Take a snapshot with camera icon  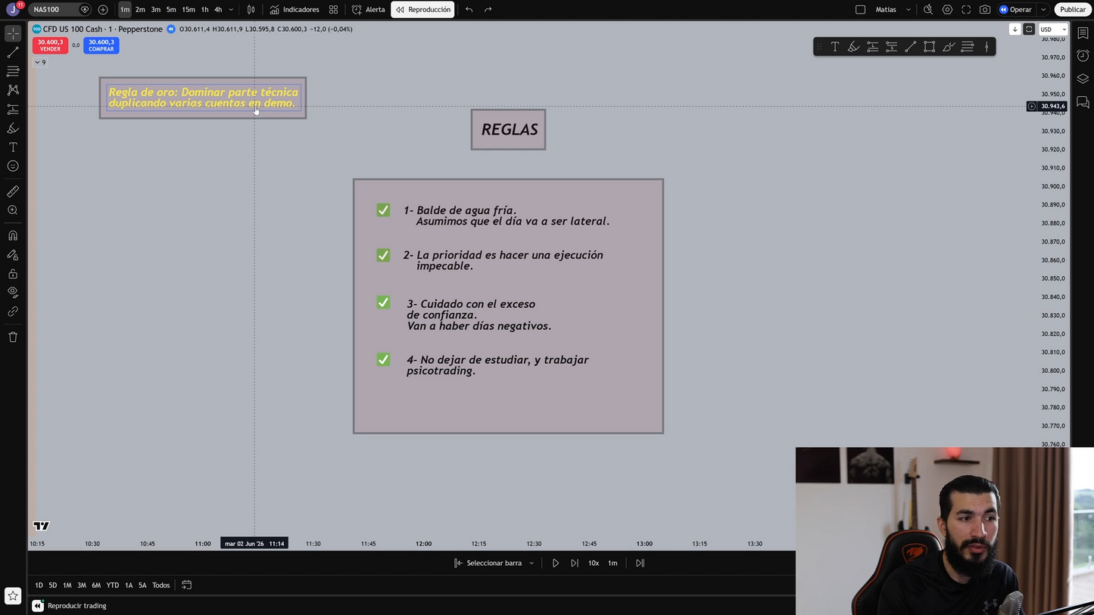pyautogui.click(x=985, y=10)
